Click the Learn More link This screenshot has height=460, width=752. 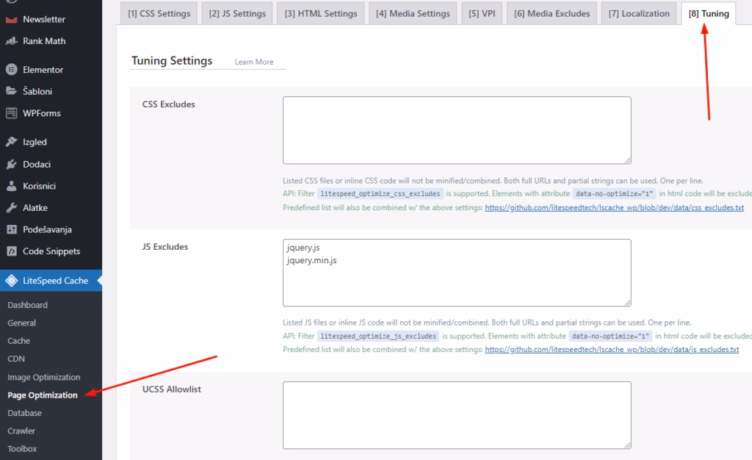pyautogui.click(x=254, y=62)
